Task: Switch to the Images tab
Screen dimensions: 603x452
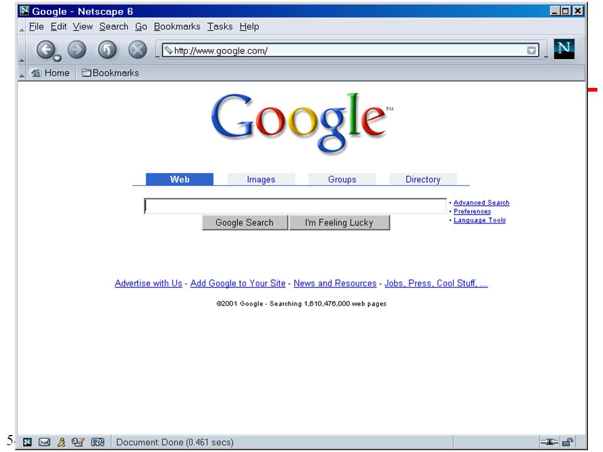Action: click(261, 179)
